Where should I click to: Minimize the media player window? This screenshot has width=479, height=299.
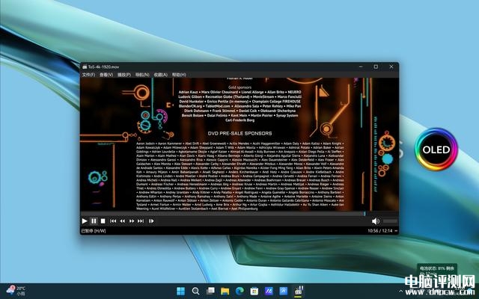(x=361, y=67)
